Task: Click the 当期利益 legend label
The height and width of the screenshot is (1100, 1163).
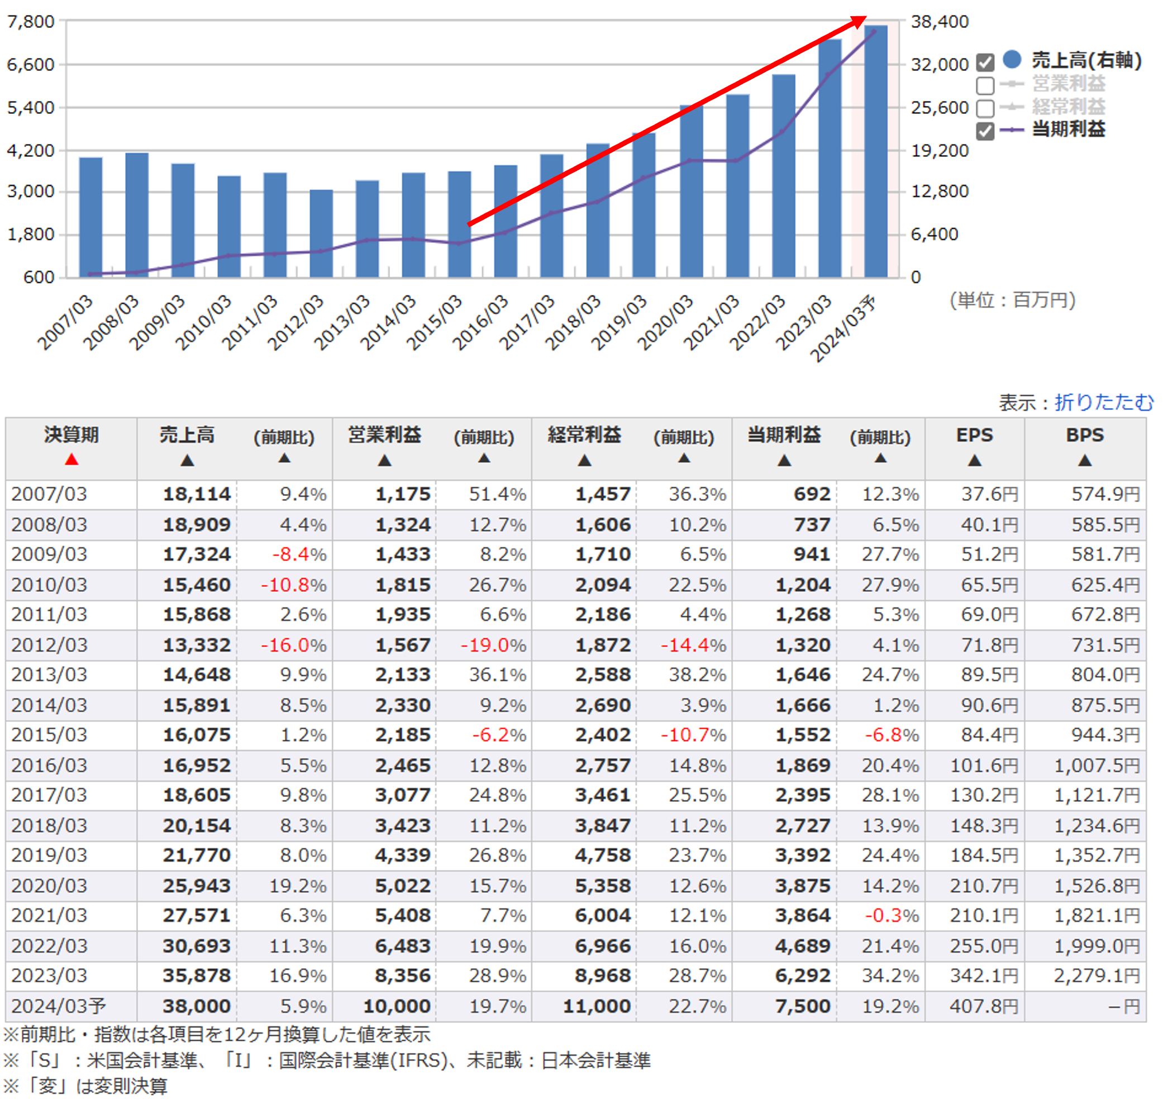Action: coord(1068,129)
